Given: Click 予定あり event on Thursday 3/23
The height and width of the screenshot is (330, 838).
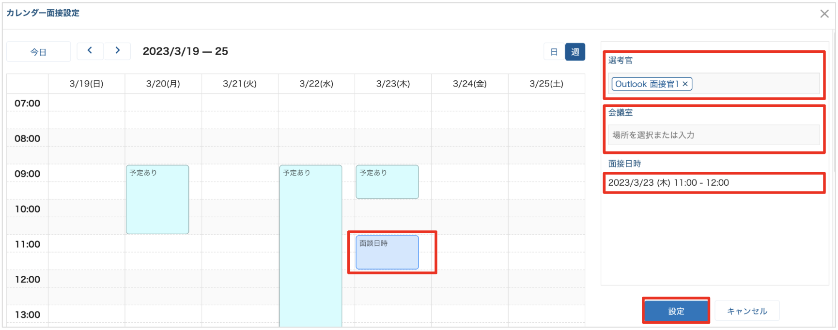Looking at the screenshot, I should pos(387,182).
